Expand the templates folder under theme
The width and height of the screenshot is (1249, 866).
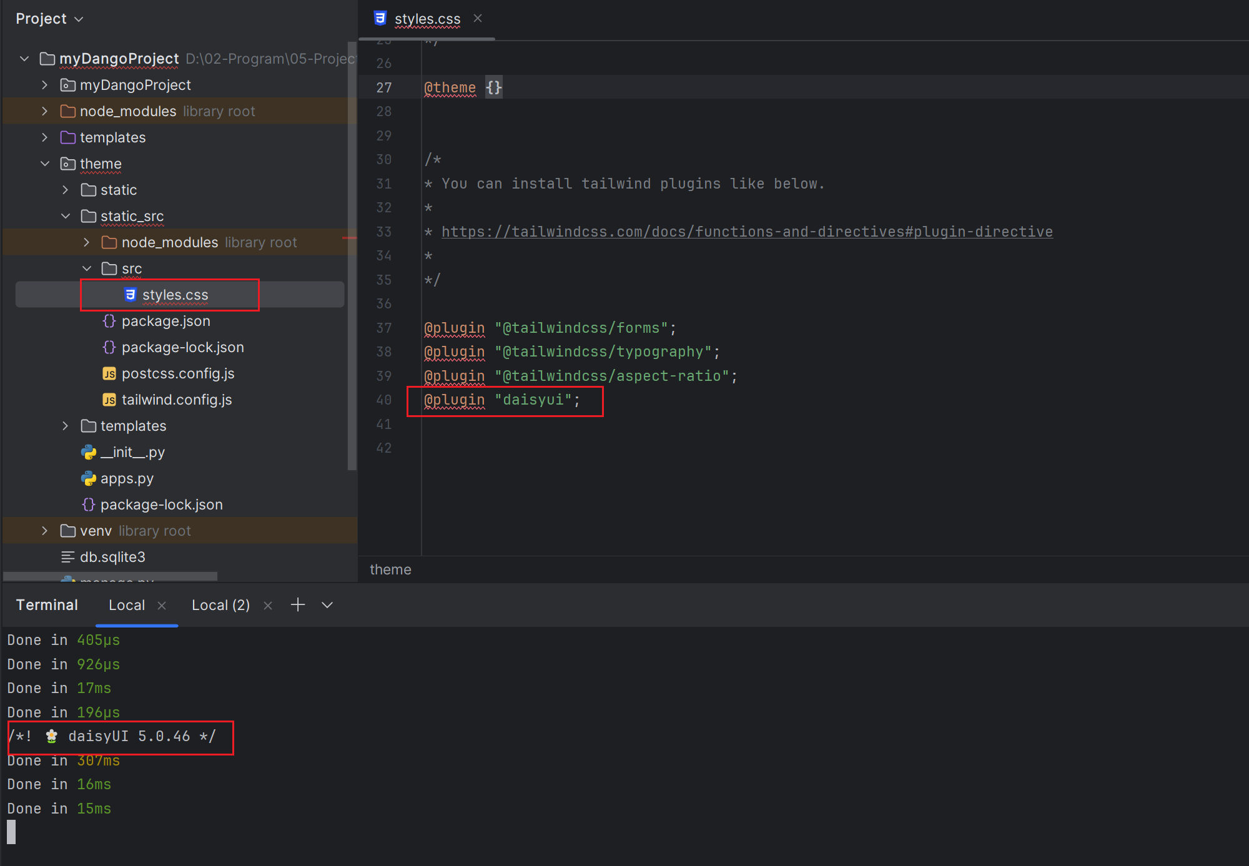[x=65, y=425]
